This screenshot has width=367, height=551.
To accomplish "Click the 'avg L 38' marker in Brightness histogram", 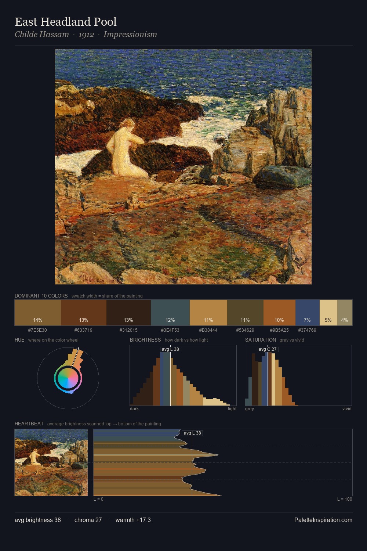I will click(x=171, y=349).
